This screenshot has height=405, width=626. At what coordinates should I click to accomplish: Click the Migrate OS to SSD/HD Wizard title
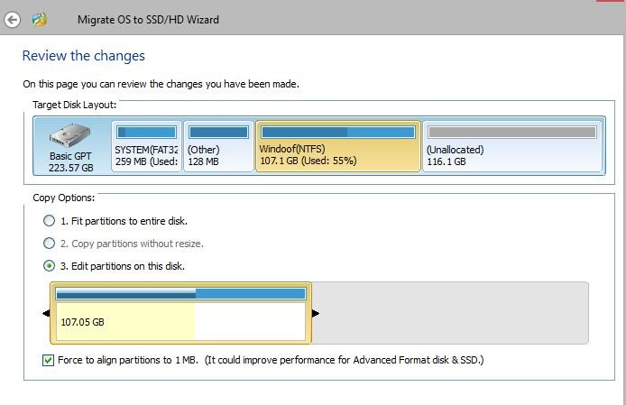[148, 20]
